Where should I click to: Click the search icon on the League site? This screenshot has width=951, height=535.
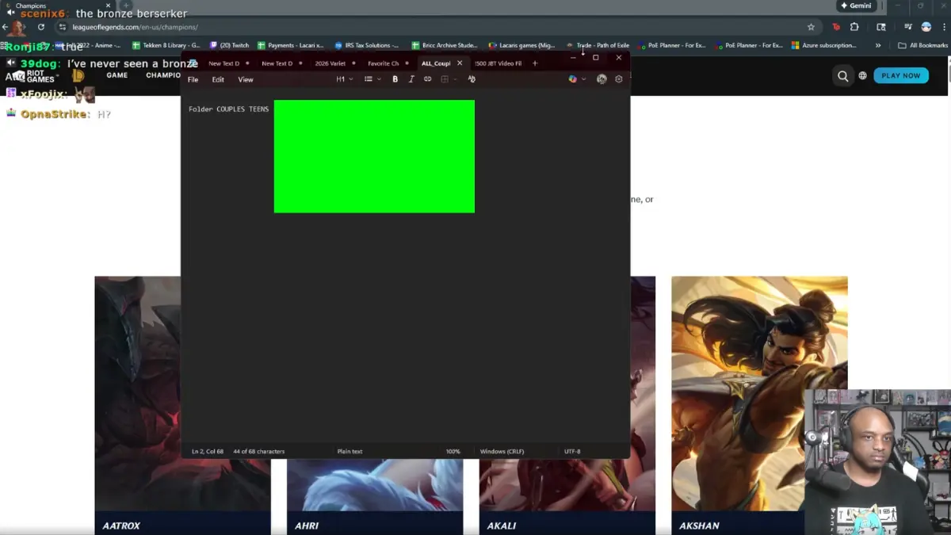(x=842, y=76)
